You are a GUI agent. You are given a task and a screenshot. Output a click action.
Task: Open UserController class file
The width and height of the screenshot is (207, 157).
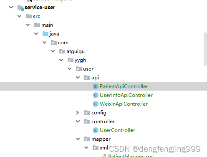click(118, 130)
